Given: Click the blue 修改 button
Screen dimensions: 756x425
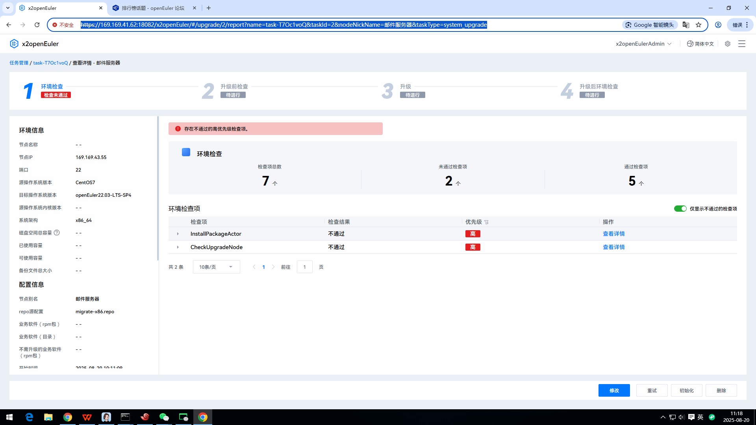Looking at the screenshot, I should click(614, 390).
